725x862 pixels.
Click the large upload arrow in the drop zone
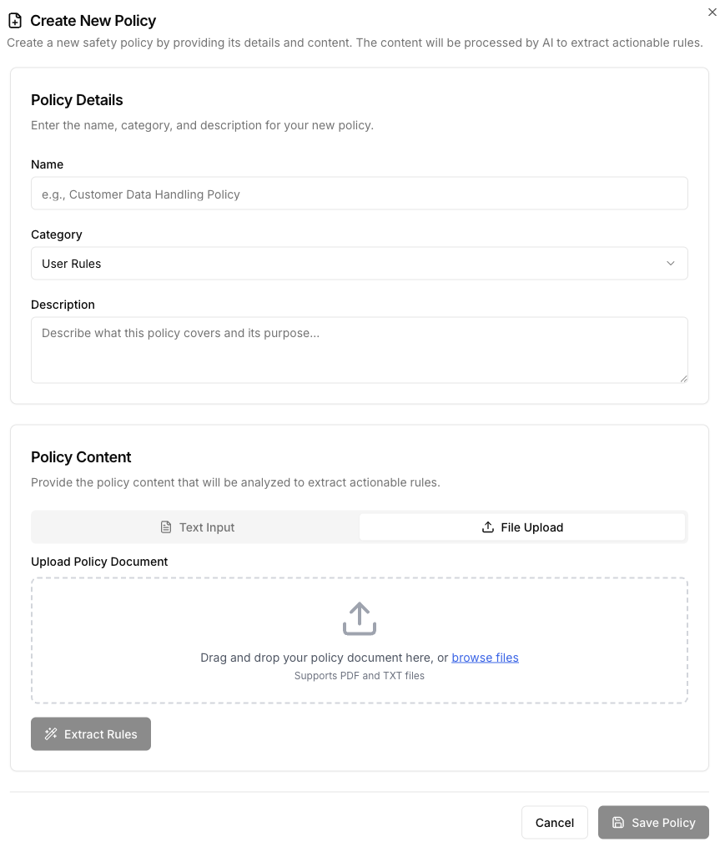(x=359, y=618)
